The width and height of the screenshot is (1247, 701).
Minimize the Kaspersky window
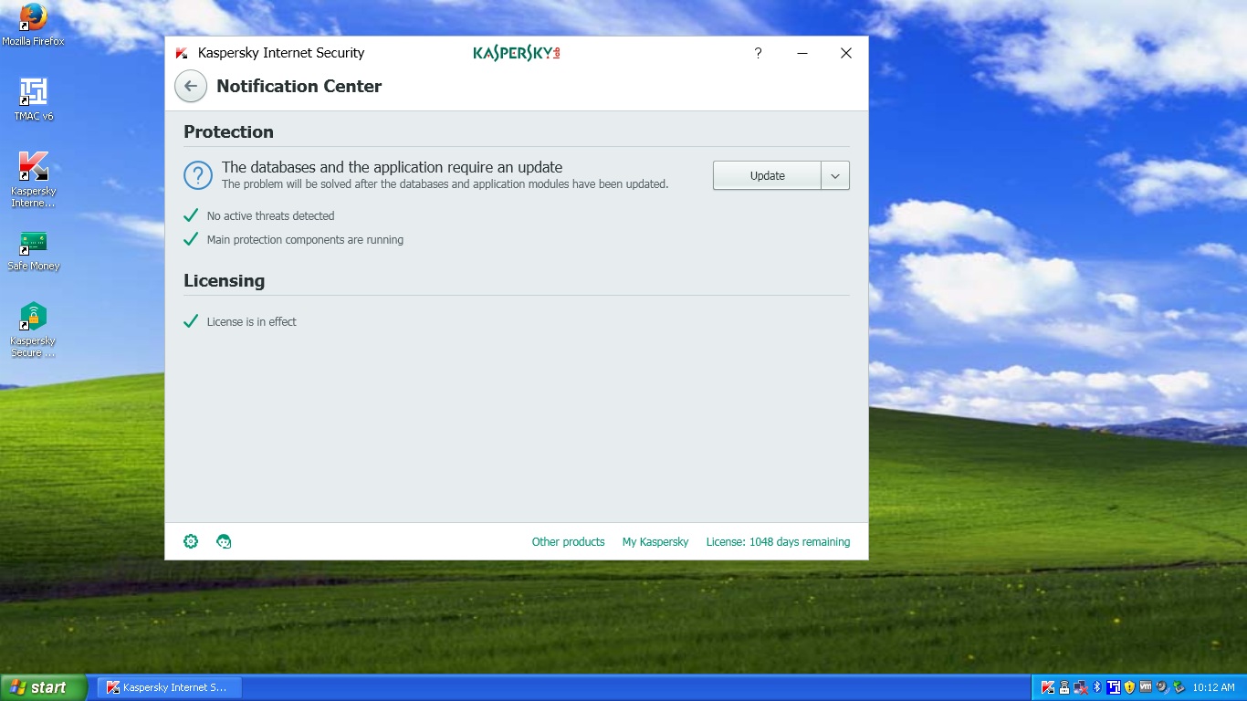[x=802, y=53]
